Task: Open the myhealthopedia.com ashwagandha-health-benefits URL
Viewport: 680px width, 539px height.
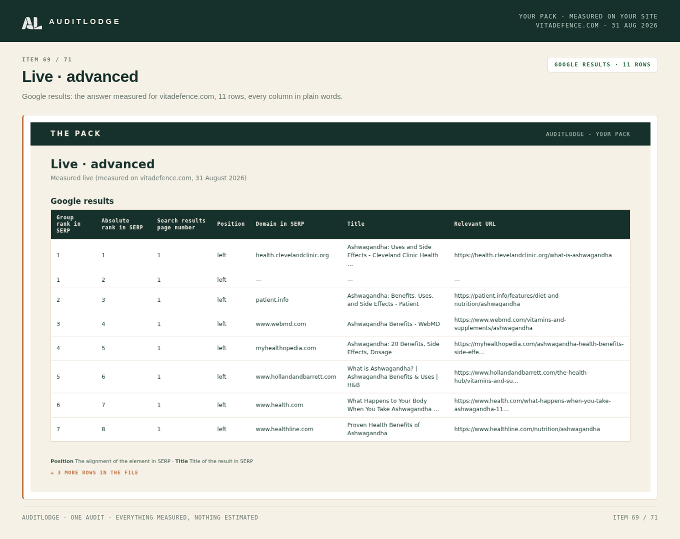Action: (x=539, y=348)
